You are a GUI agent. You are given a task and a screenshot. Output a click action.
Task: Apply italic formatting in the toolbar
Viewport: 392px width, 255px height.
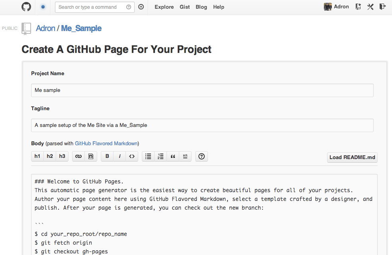[x=120, y=156]
